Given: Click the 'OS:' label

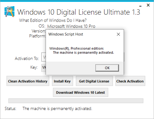Looking at the screenshot, I should (42, 26).
